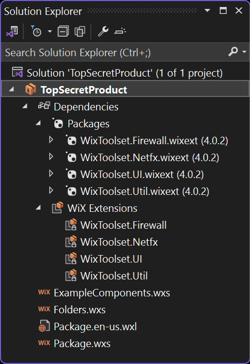The width and height of the screenshot is (250, 364).
Task: Collapse the WiX Extensions node
Action: click(x=38, y=208)
